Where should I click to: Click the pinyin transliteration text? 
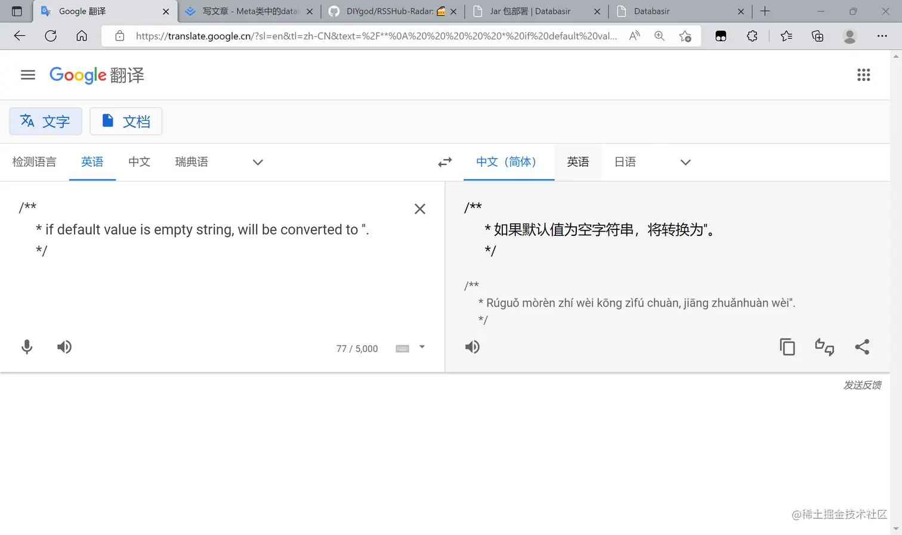630,303
